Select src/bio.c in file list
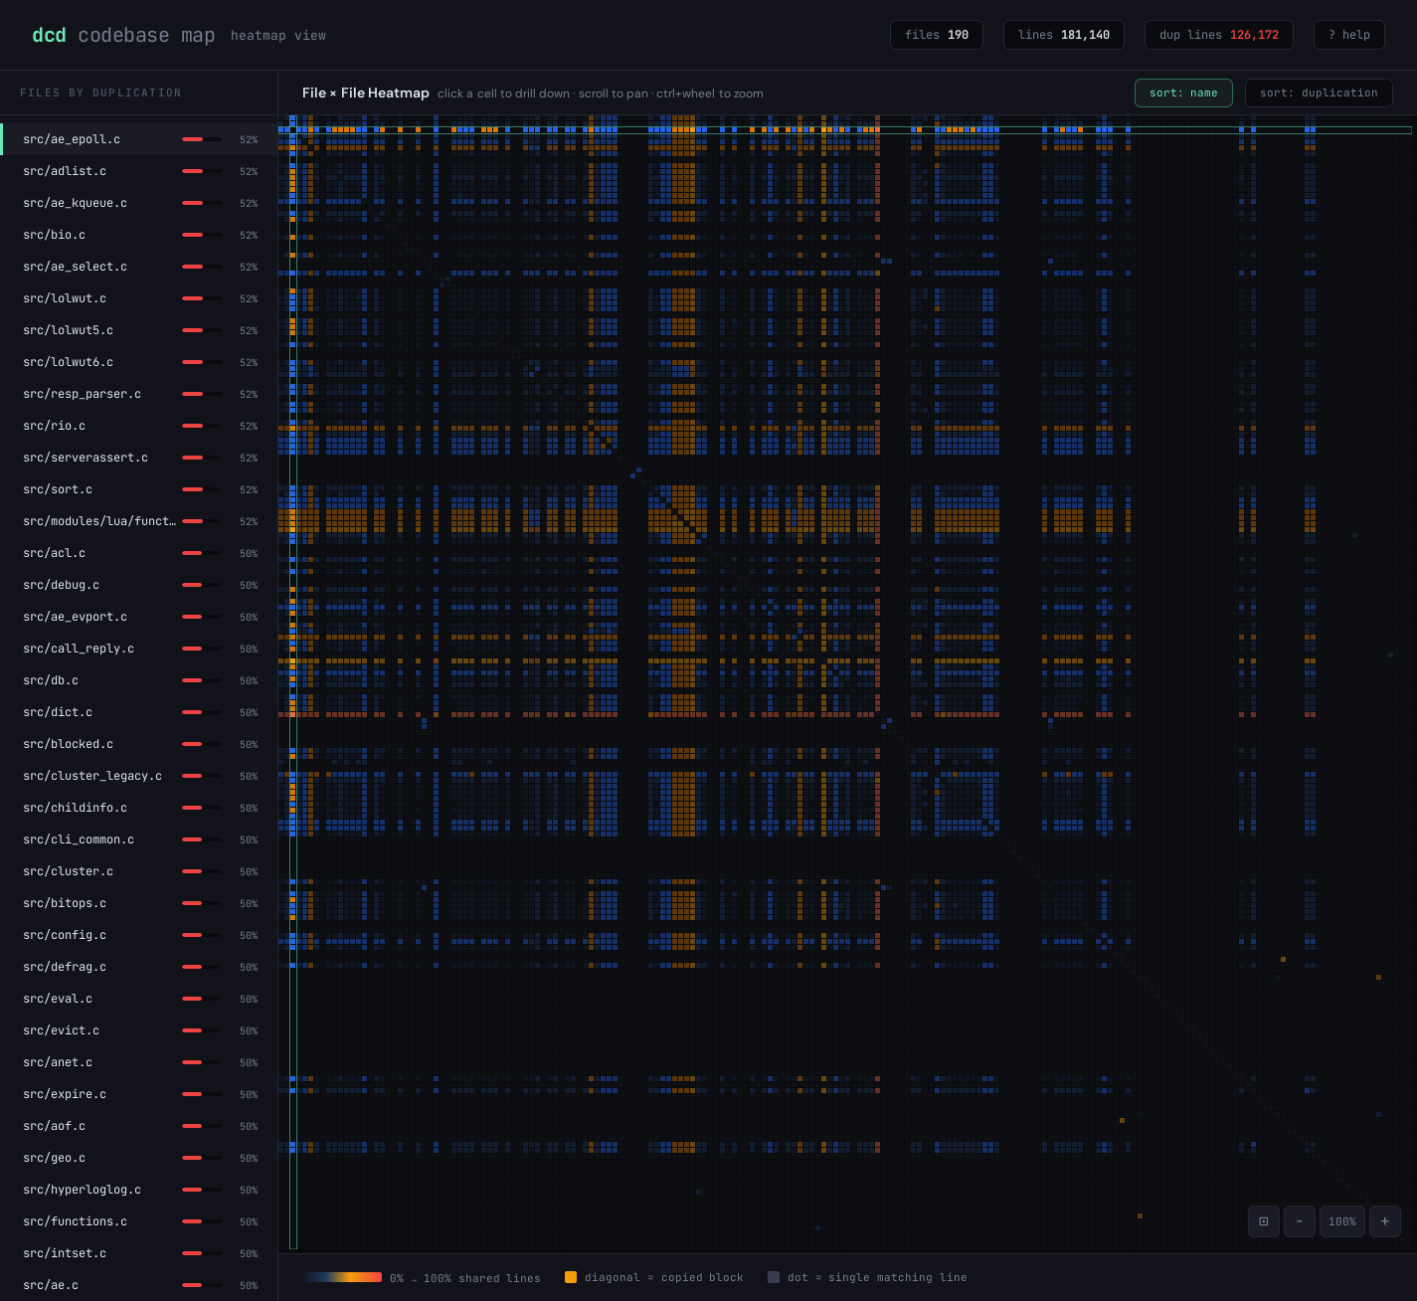1417x1301 pixels. (139, 235)
